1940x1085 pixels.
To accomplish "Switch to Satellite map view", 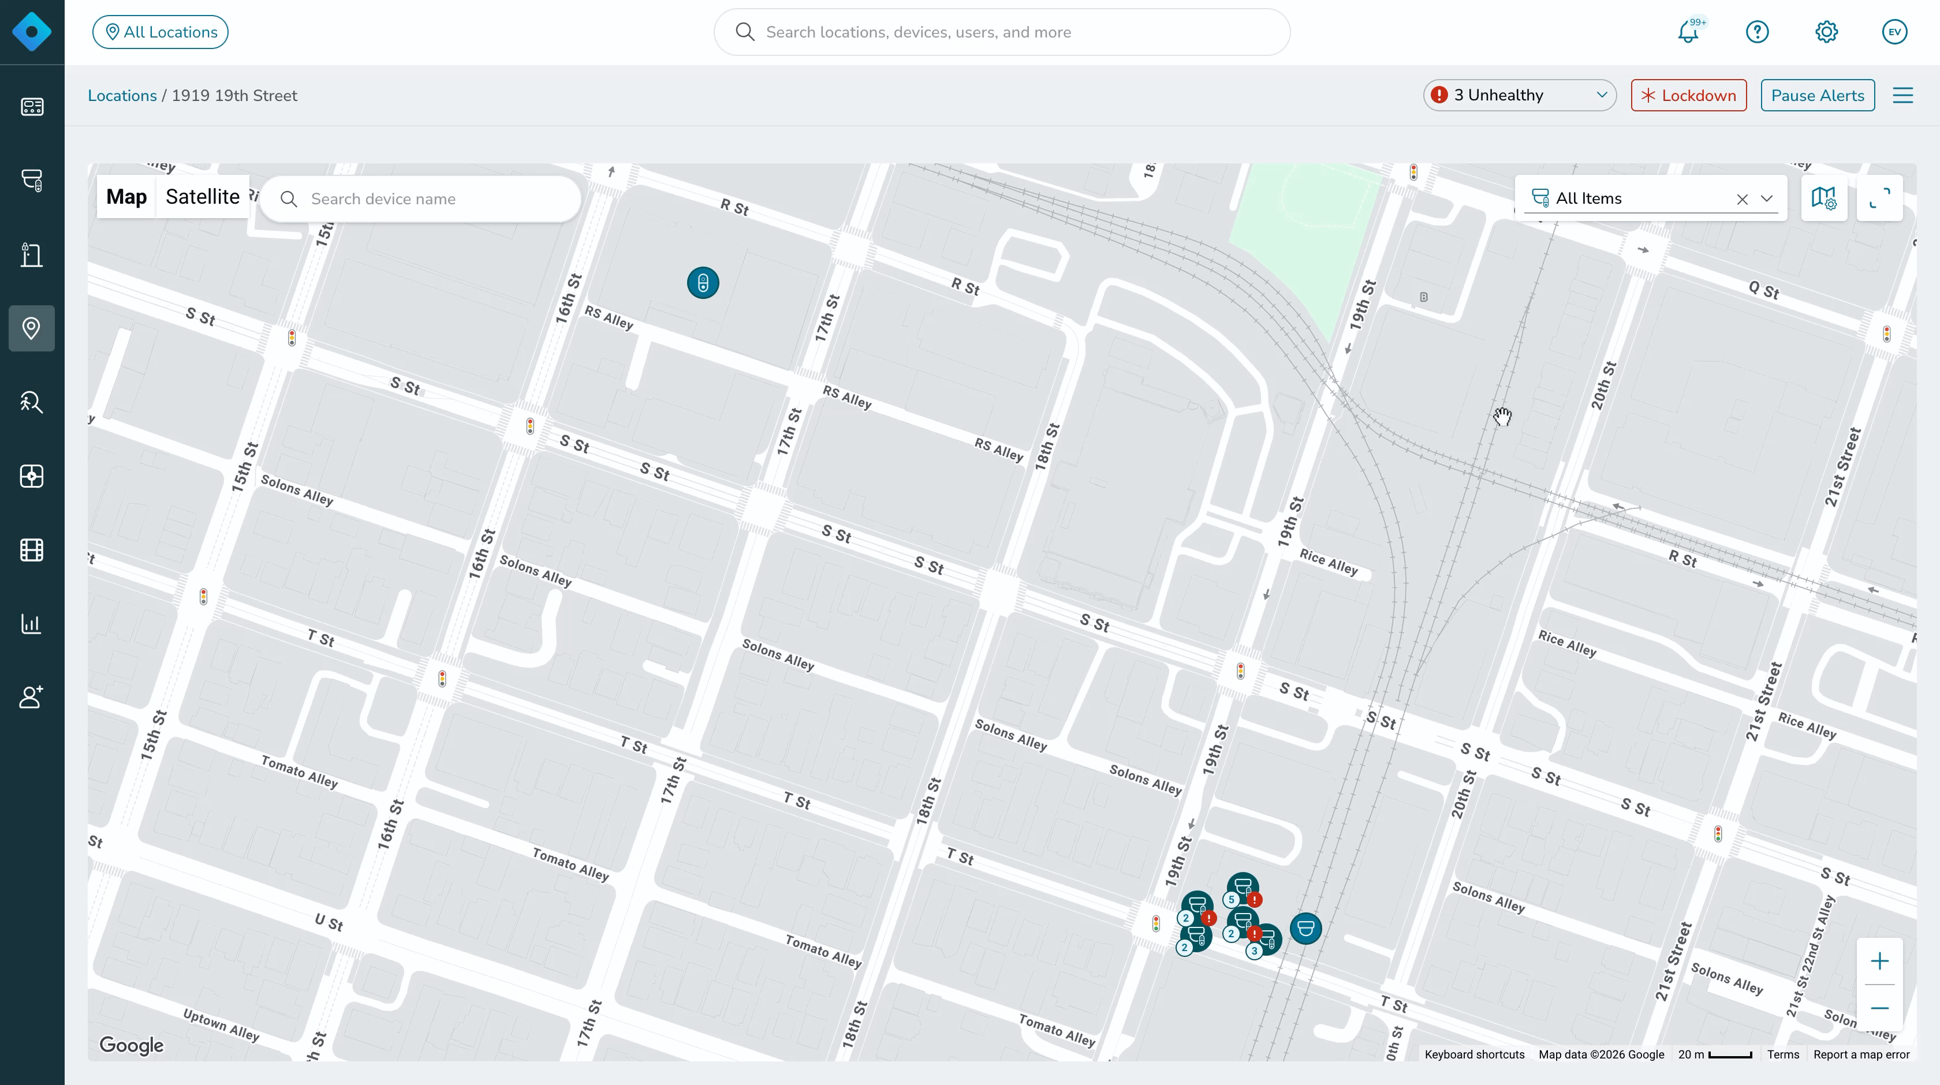I will 203,197.
